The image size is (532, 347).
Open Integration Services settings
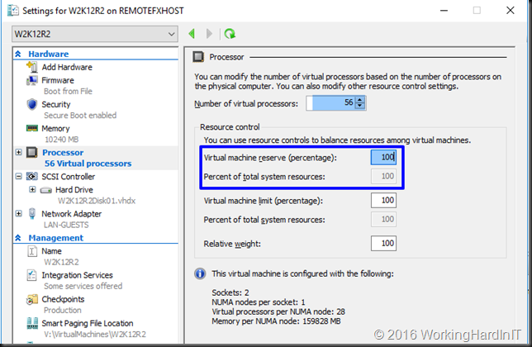[77, 275]
